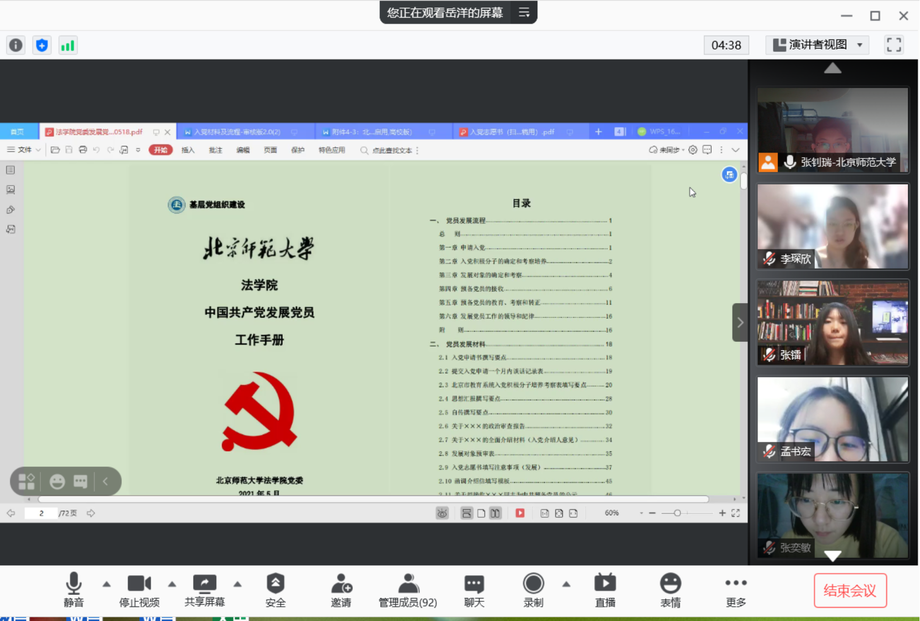Image resolution: width=920 pixels, height=621 pixels.
Task: Open the 演讲者视图 view dropdown
Action: (x=817, y=45)
